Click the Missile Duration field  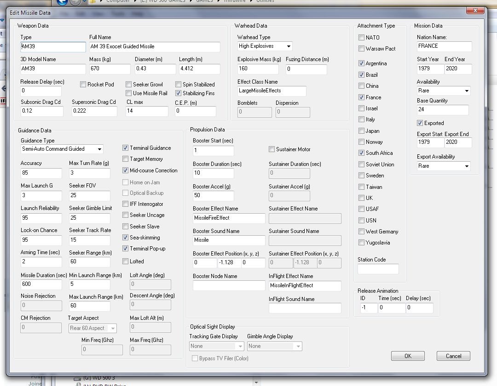(x=41, y=284)
